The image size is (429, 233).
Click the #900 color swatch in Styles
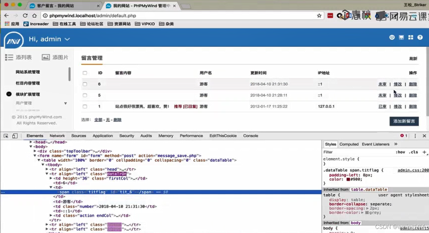[348, 179]
